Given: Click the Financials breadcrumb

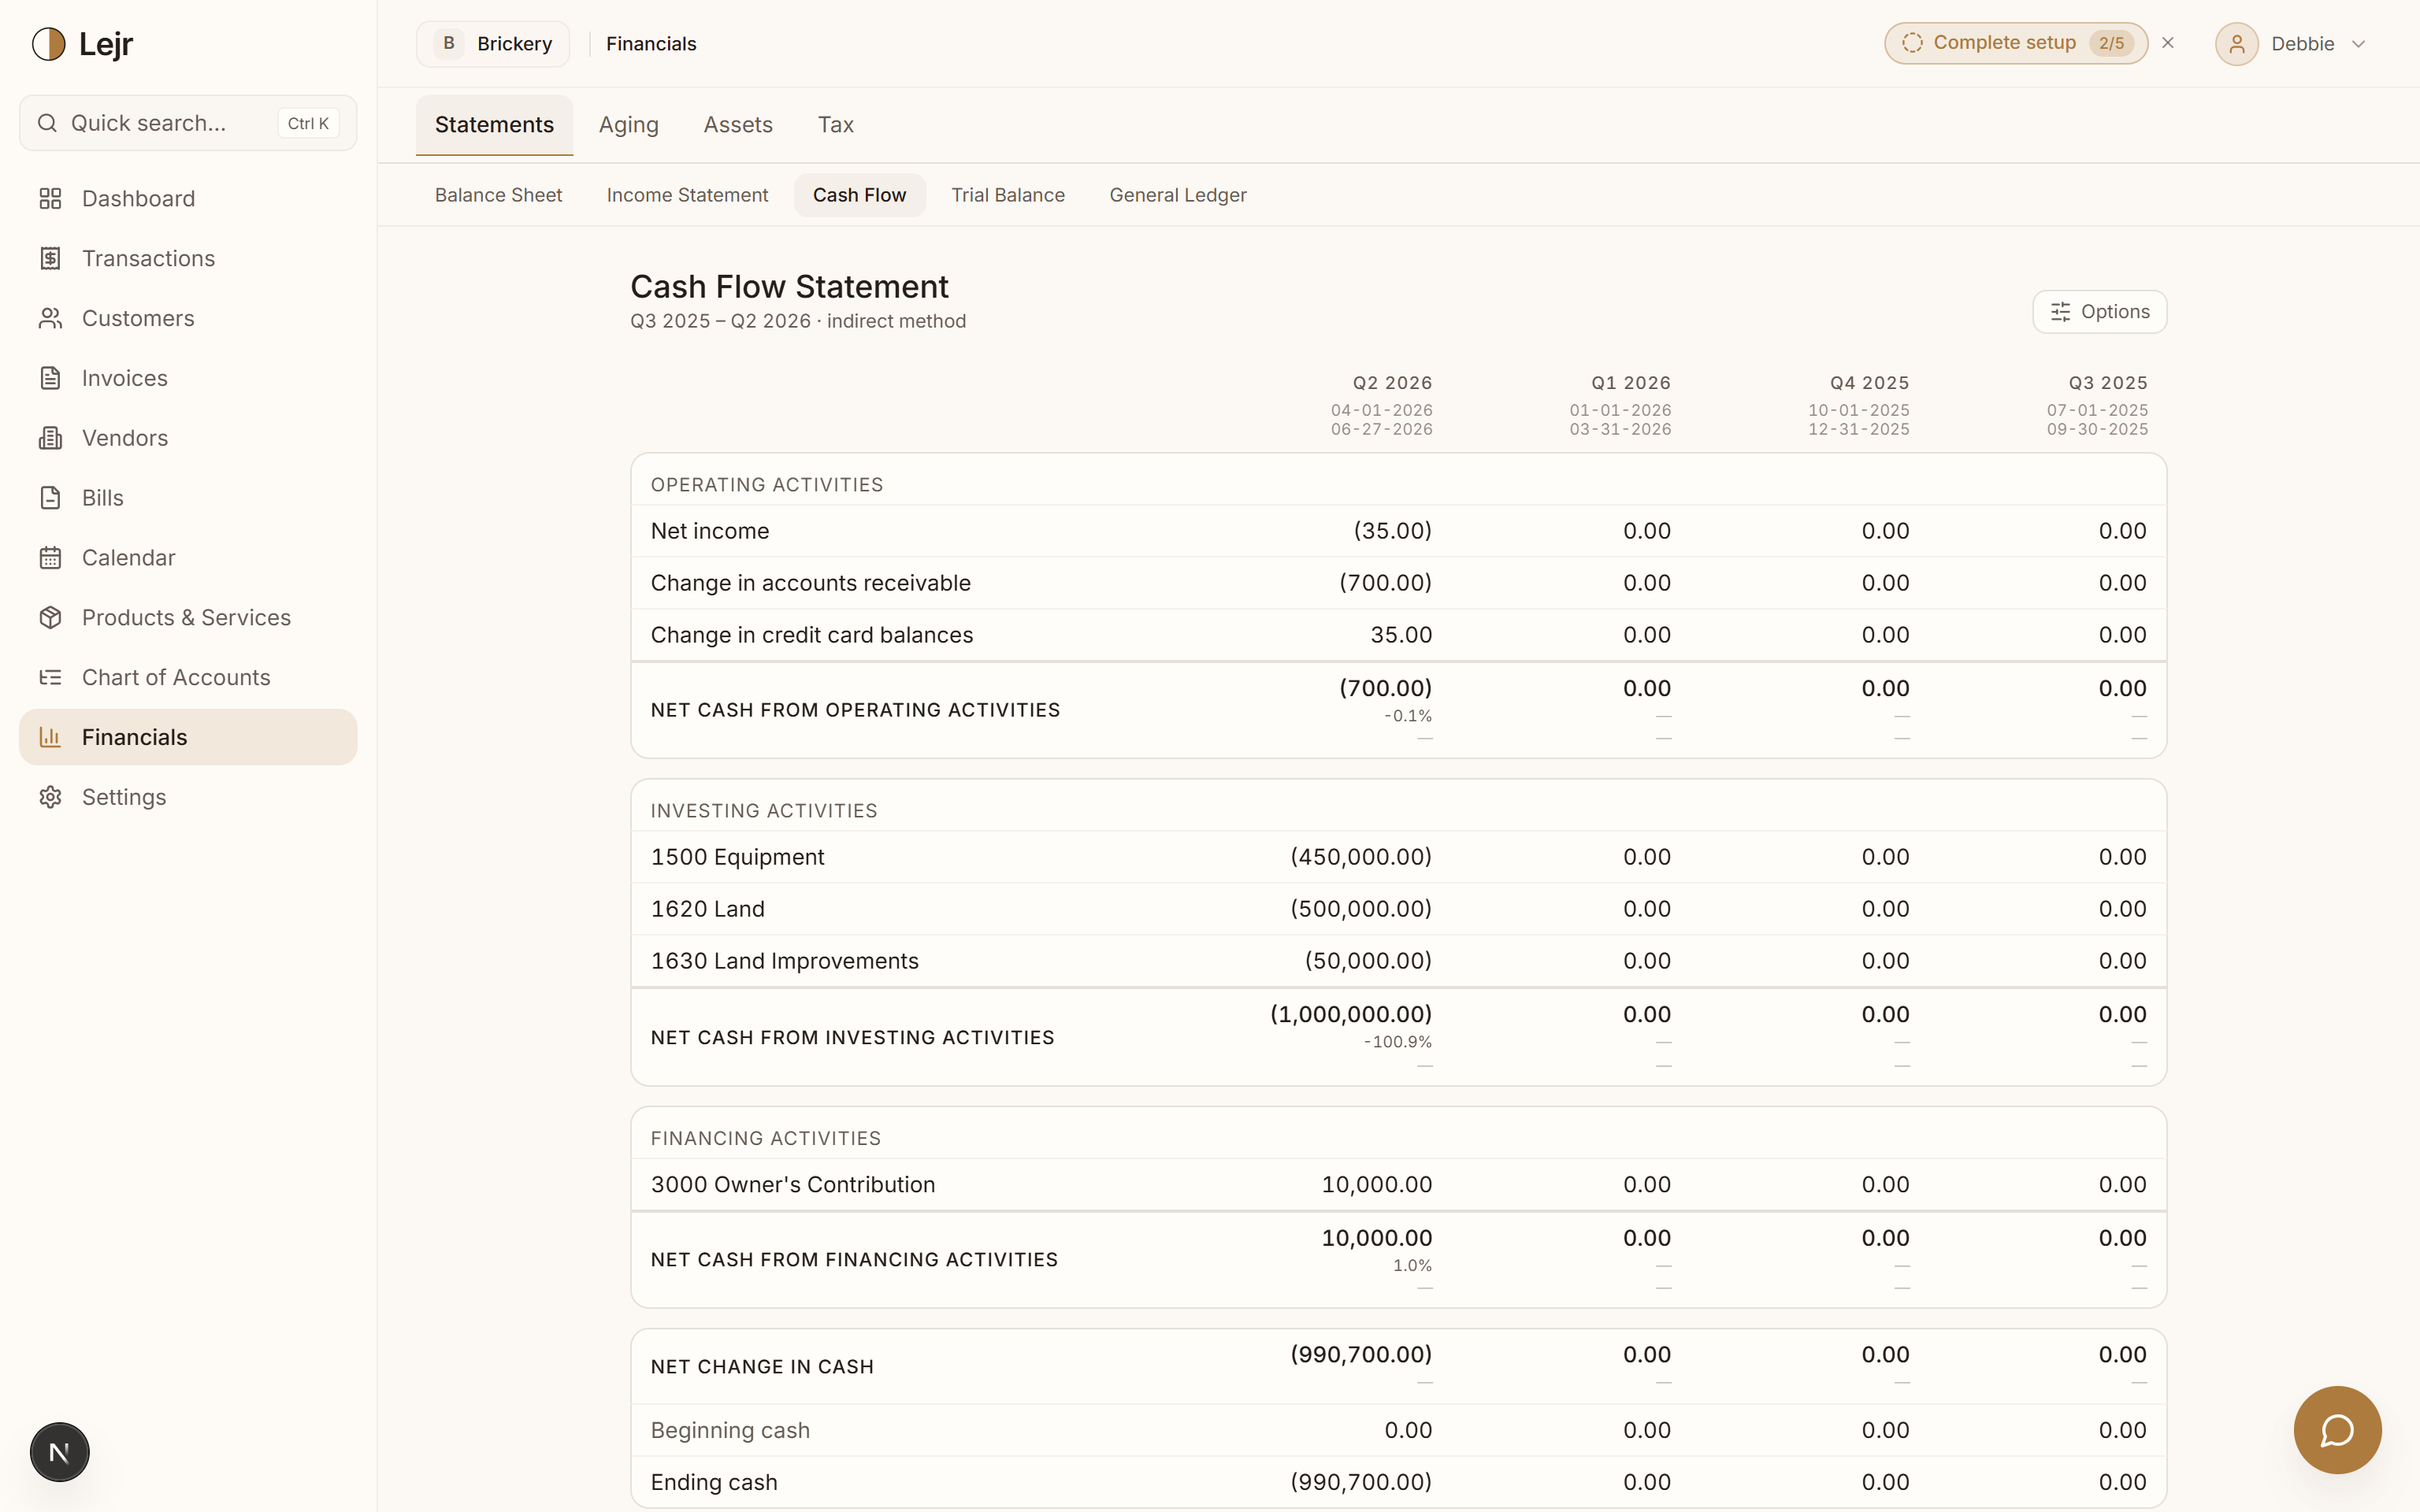Looking at the screenshot, I should click(651, 44).
